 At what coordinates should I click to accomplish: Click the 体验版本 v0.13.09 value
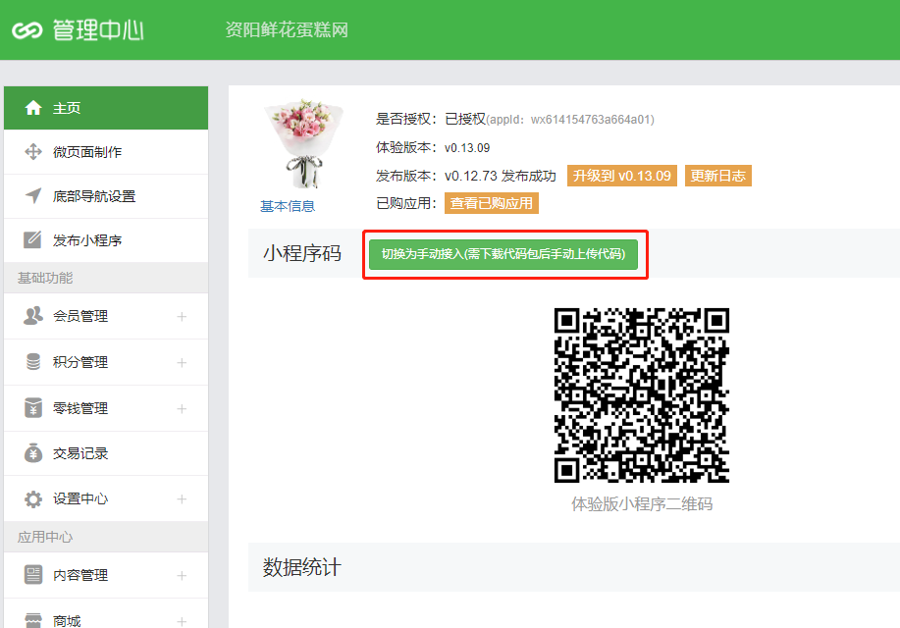tap(467, 148)
